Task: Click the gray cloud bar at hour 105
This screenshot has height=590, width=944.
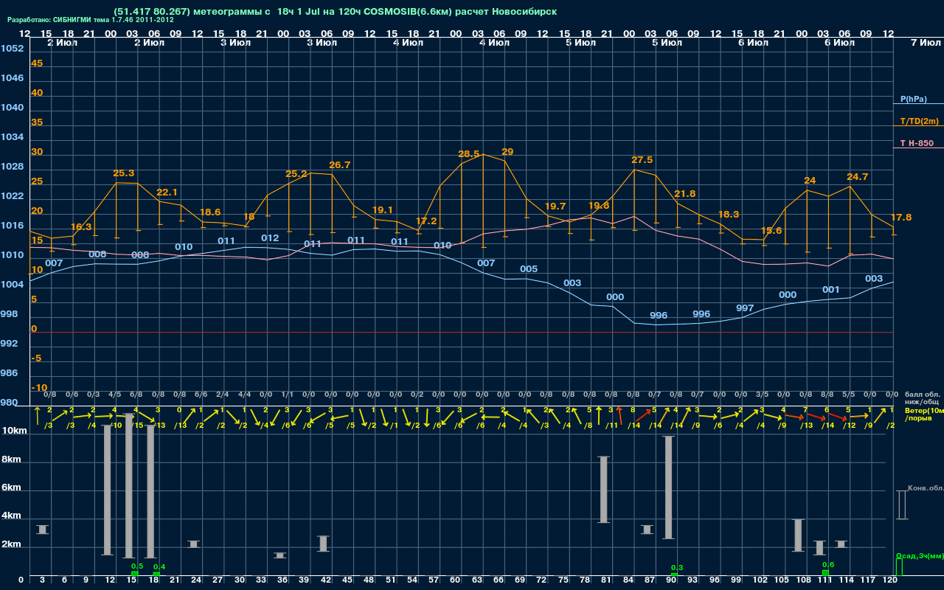Action: (x=798, y=535)
